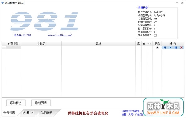
Task: Open the 抢积分 tab
Action: click(28, 112)
